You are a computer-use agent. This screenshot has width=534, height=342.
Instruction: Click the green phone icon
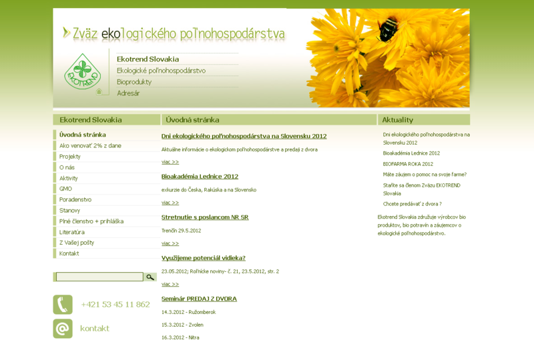(63, 305)
